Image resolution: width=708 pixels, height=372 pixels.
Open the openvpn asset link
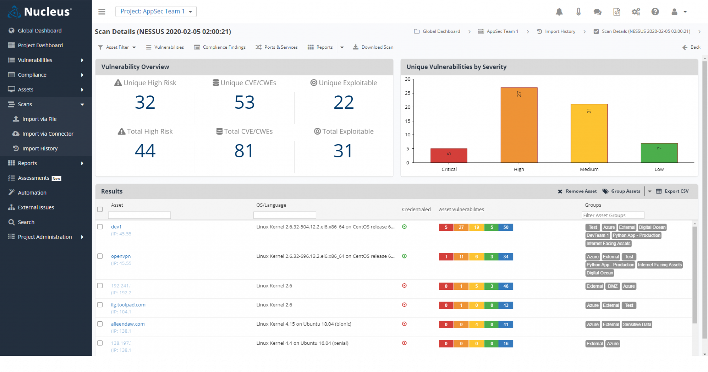[121, 256]
